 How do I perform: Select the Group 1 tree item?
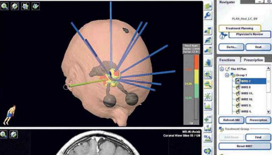pos(241,75)
